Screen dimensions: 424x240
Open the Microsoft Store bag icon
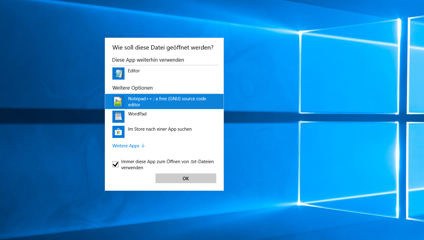coord(118,132)
